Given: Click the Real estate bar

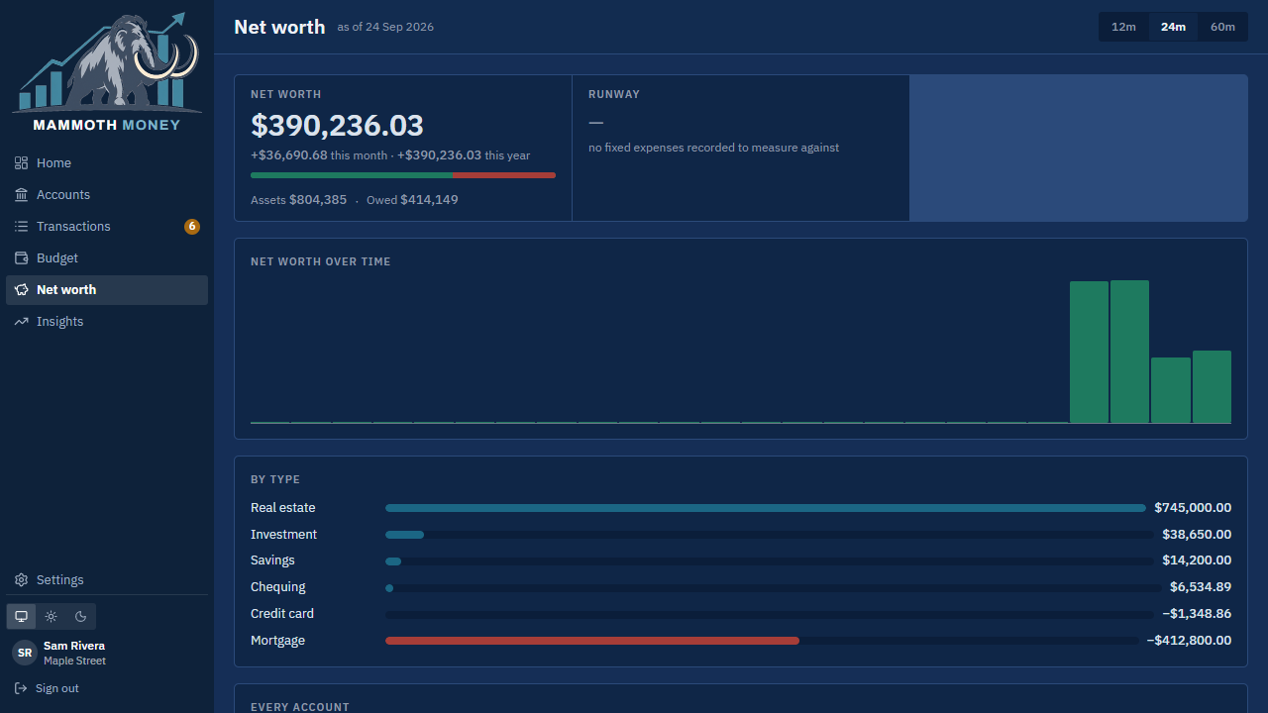Looking at the screenshot, I should click(766, 508).
